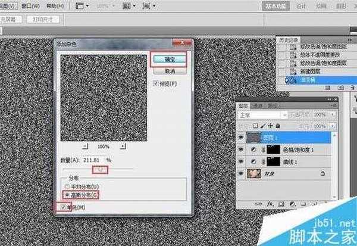
Task: Select the 高斯分布(G) Gaussian radio button
Action: (67, 195)
